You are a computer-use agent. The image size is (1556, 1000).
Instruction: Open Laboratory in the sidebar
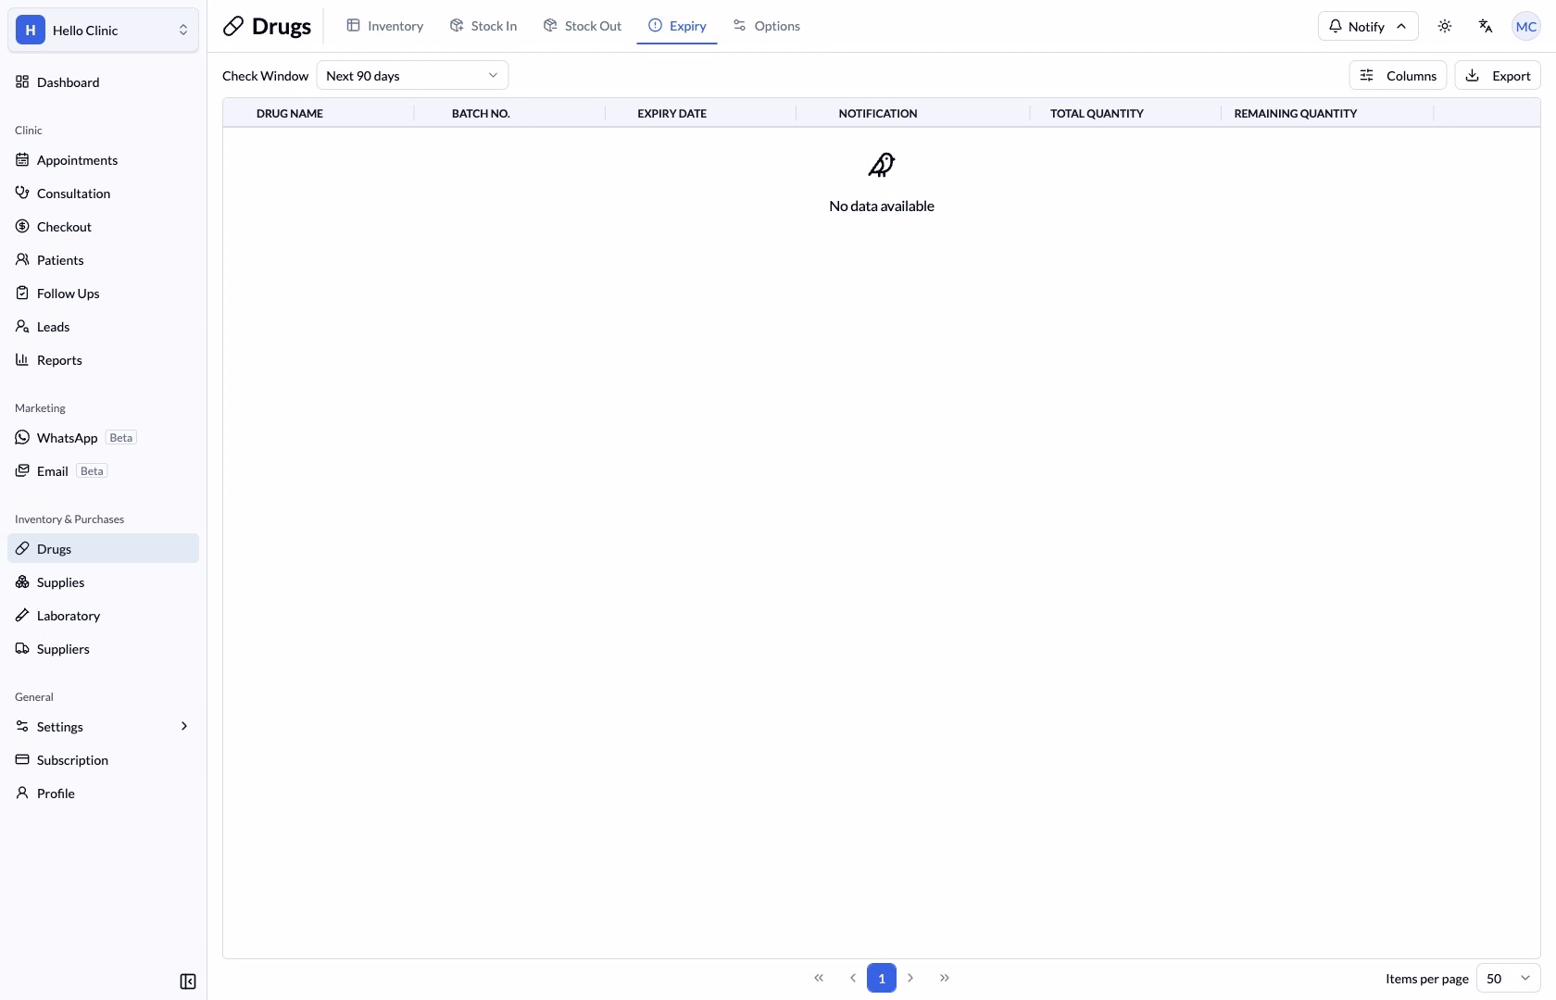103,616
